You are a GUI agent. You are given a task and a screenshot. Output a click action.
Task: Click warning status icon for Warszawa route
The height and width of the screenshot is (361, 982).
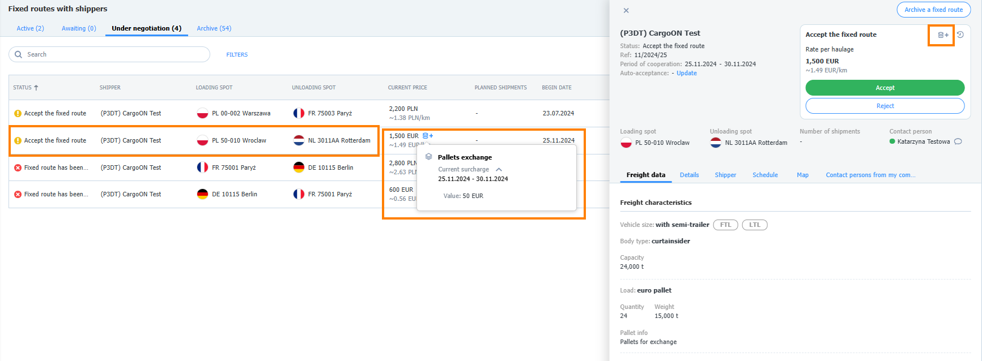(18, 113)
